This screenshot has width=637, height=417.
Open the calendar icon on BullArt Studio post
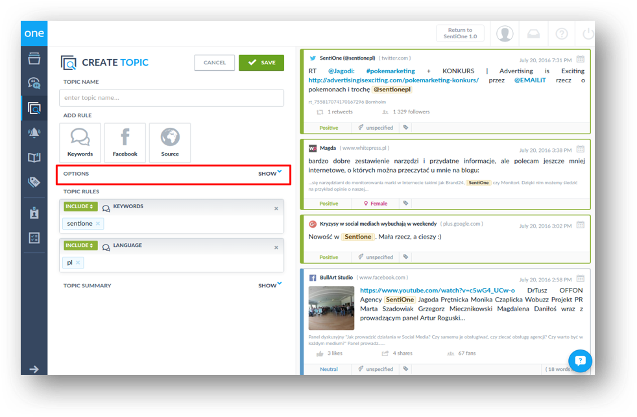pyautogui.click(x=581, y=279)
